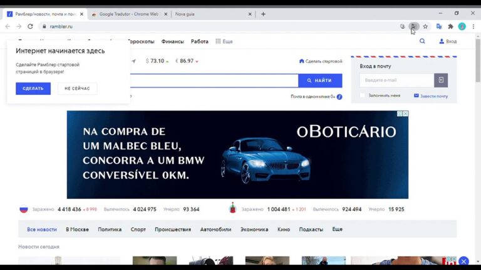Image resolution: width=481 pixels, height=270 pixels.
Task: Click the Rambler header search magnifier icon
Action: (x=422, y=41)
